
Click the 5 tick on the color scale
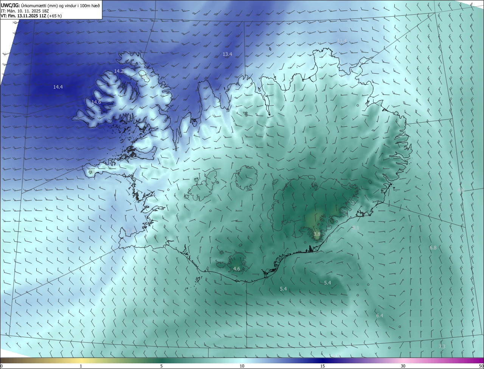pos(161,366)
